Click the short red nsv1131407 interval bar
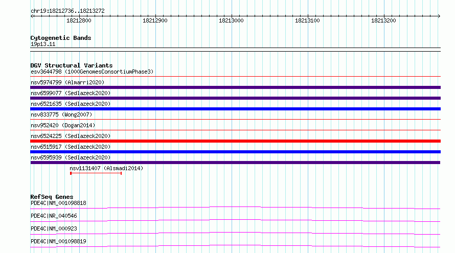This screenshot has height=253, width=455. point(96,173)
